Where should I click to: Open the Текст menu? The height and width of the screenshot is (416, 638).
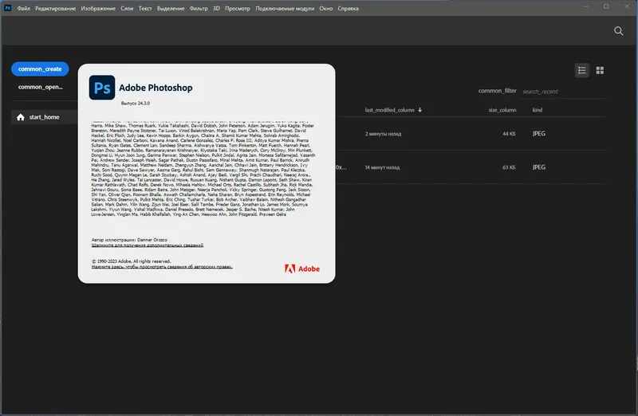click(x=145, y=8)
